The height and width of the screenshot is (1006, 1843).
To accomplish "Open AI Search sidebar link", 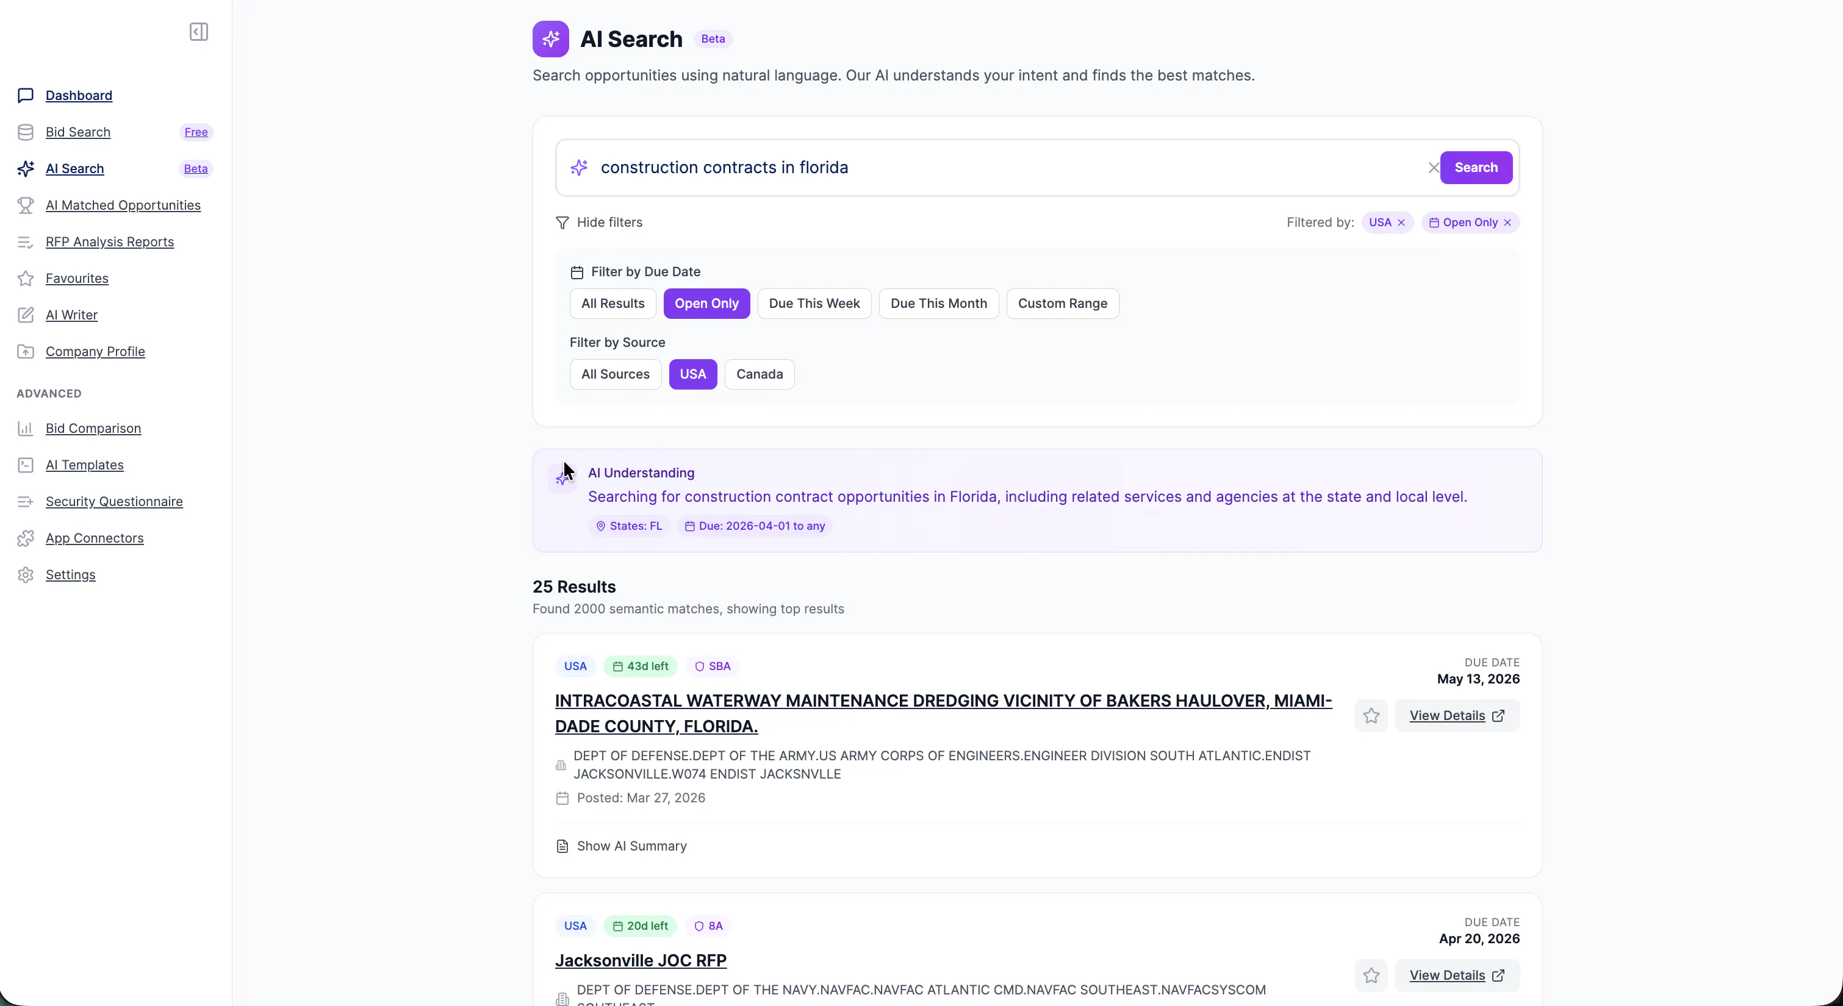I will coord(74,169).
